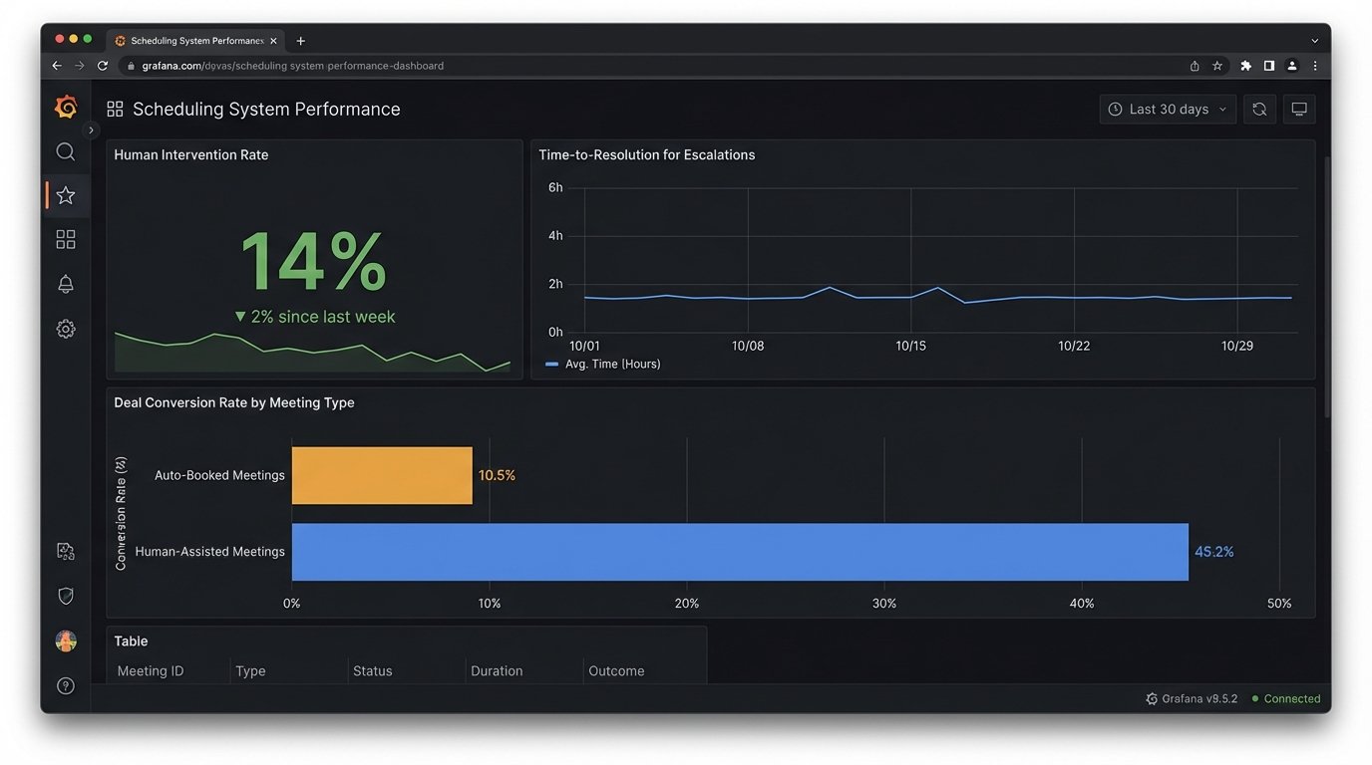Enable TV kiosk mode with the monitor icon
1372x765 pixels.
(1298, 109)
